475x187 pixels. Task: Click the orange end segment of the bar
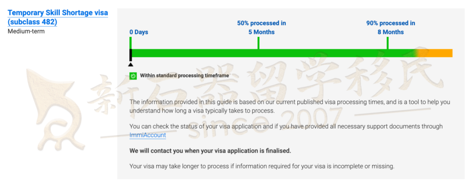(x=438, y=53)
